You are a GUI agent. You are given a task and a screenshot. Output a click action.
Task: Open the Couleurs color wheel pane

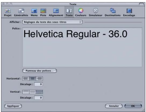point(81,12)
